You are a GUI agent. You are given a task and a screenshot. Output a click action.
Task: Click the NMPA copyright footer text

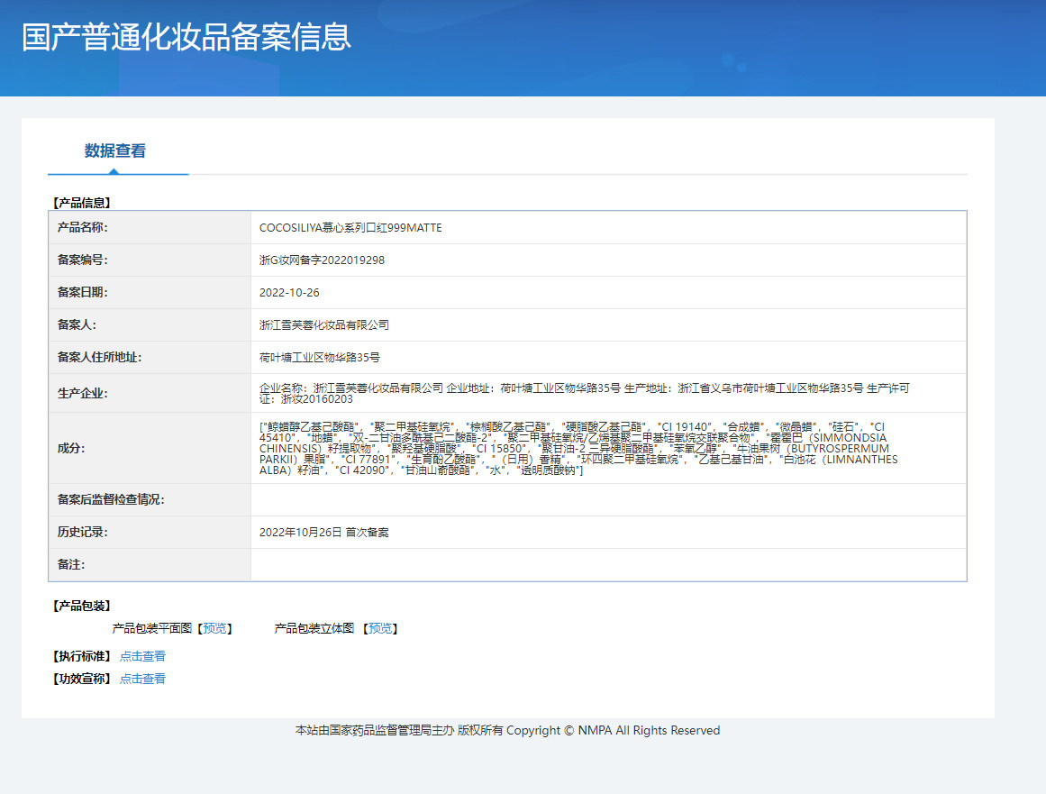[x=507, y=731]
